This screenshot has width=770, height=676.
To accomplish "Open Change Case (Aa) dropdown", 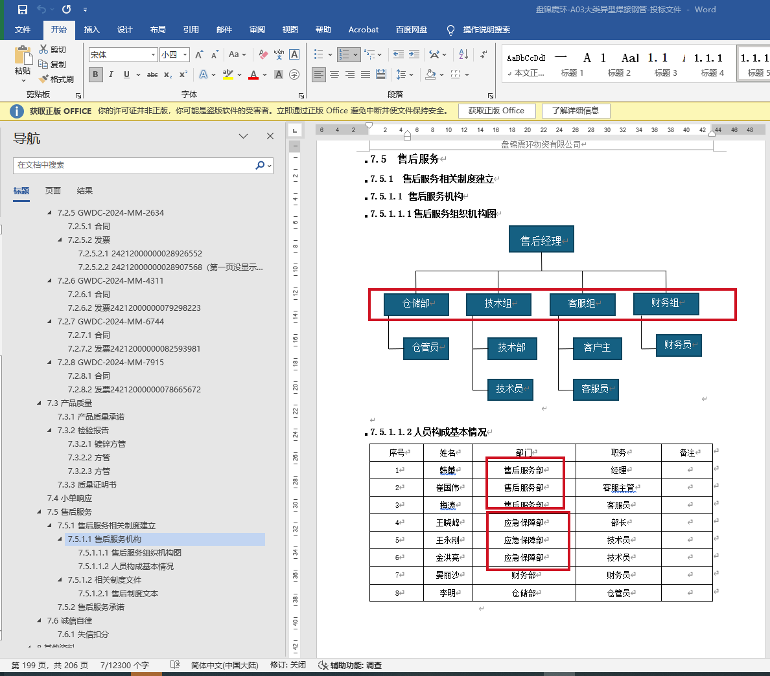I will tap(237, 54).
